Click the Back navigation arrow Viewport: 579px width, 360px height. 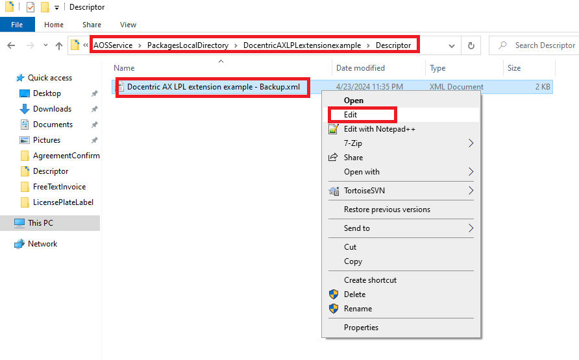point(11,45)
